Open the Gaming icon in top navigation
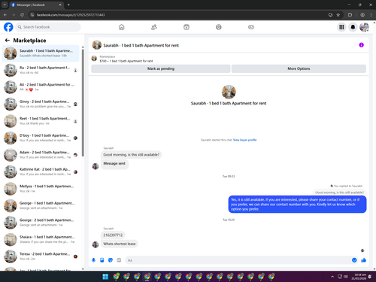This screenshot has width=376, height=282. pyautogui.click(x=251, y=27)
